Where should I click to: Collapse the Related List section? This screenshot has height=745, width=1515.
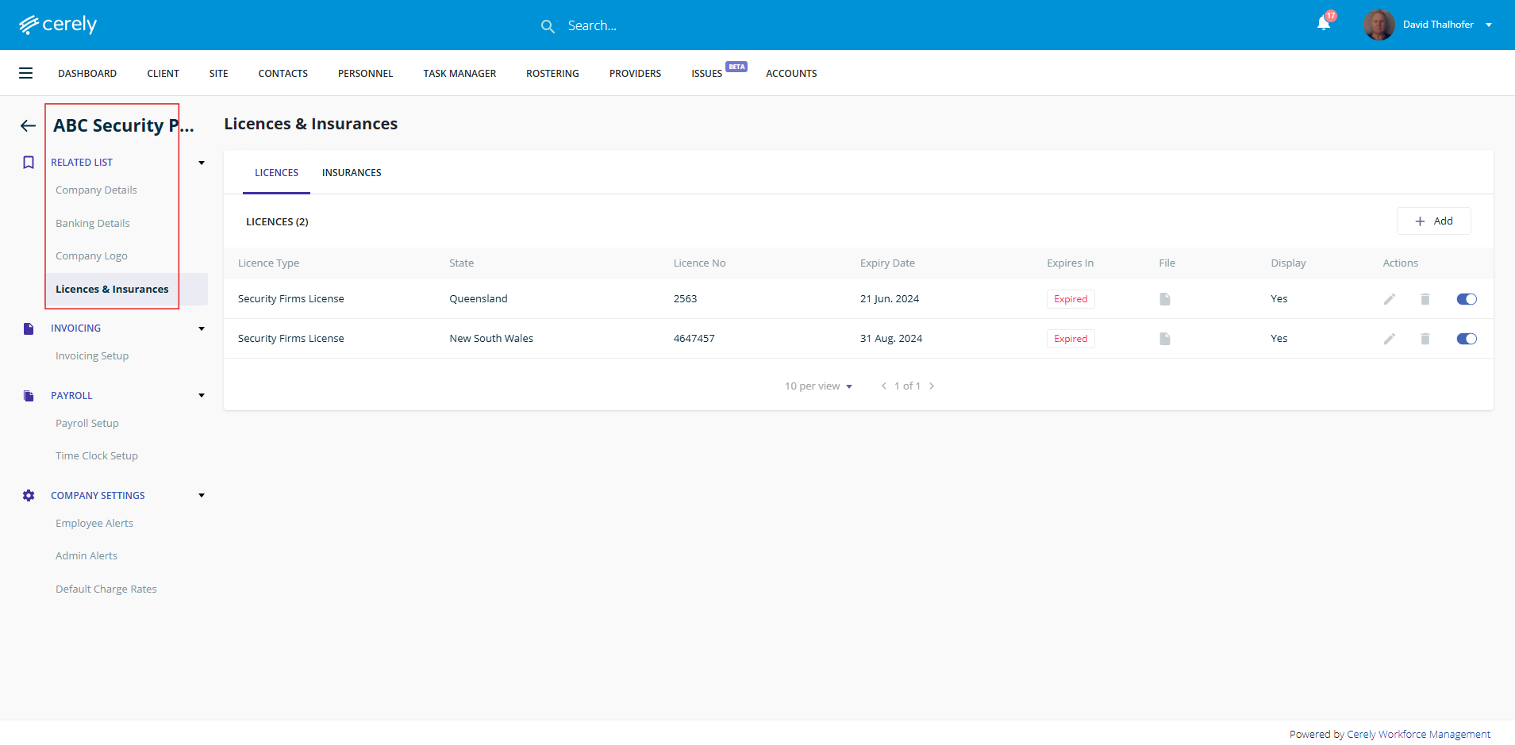point(202,163)
